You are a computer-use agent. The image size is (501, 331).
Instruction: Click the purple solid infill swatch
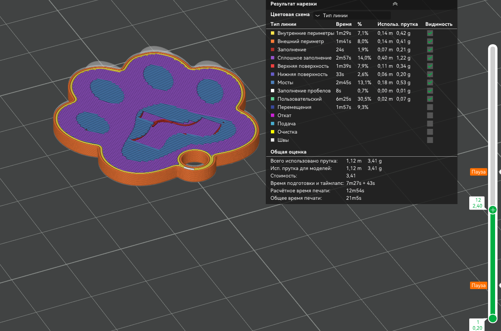pos(272,58)
